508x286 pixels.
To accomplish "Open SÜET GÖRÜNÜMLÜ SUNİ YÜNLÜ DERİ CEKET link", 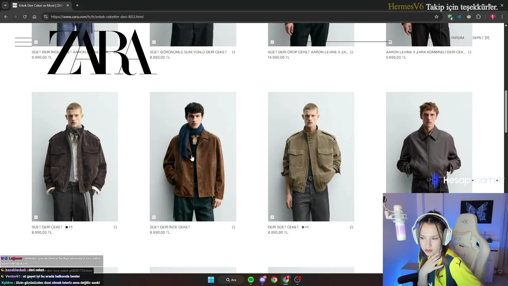I will click(188, 52).
